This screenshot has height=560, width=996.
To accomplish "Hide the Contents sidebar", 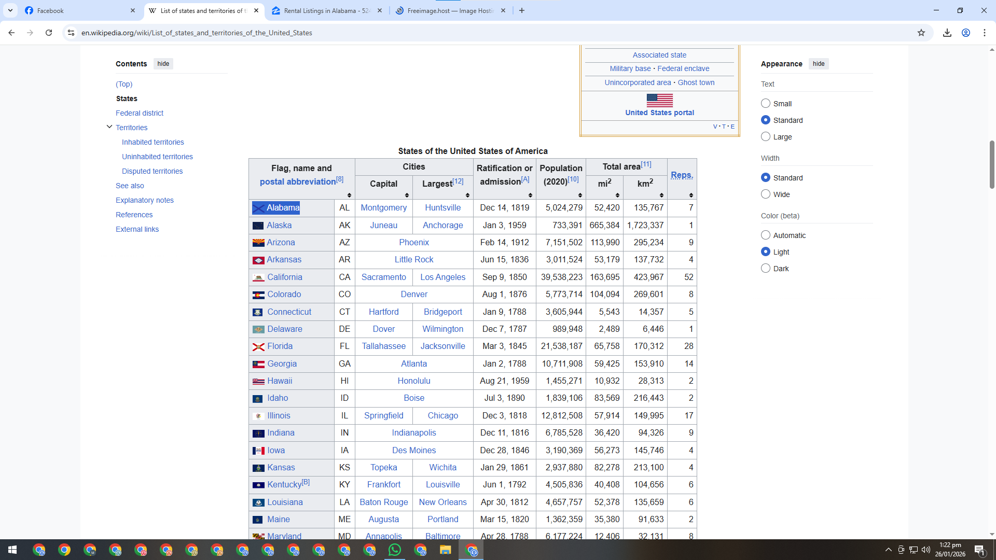I will pyautogui.click(x=163, y=64).
